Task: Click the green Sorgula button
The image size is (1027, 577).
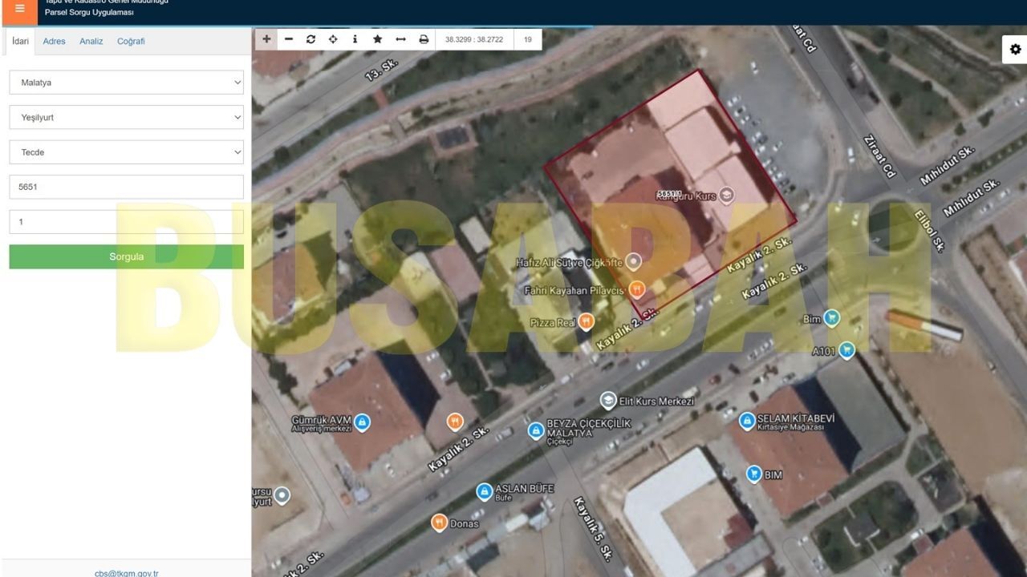Action: (126, 256)
